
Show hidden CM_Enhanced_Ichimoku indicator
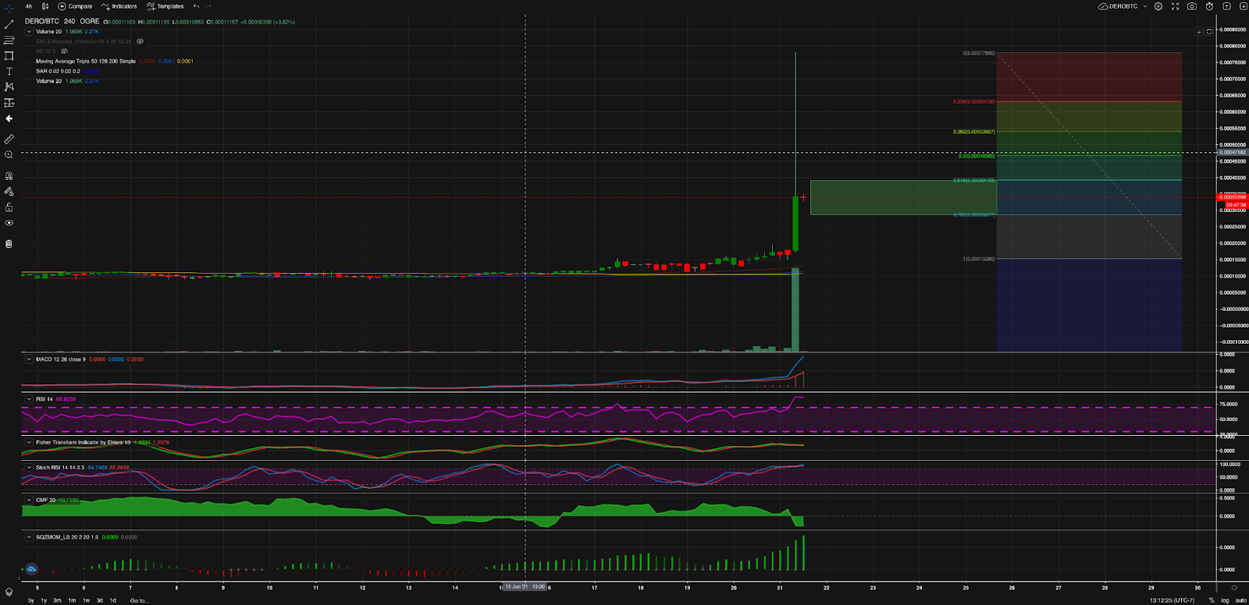click(x=140, y=41)
